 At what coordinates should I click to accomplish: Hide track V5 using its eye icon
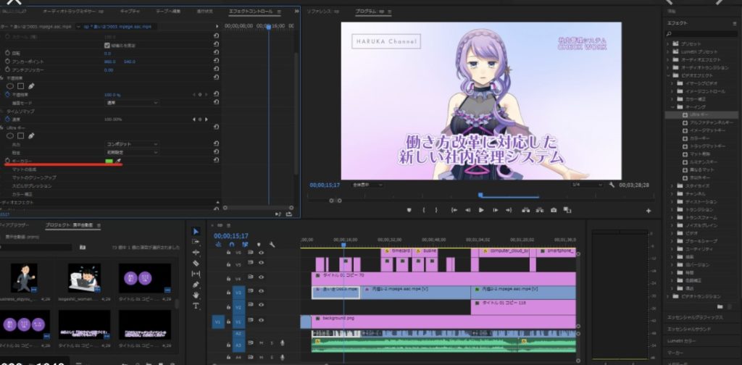click(x=261, y=264)
